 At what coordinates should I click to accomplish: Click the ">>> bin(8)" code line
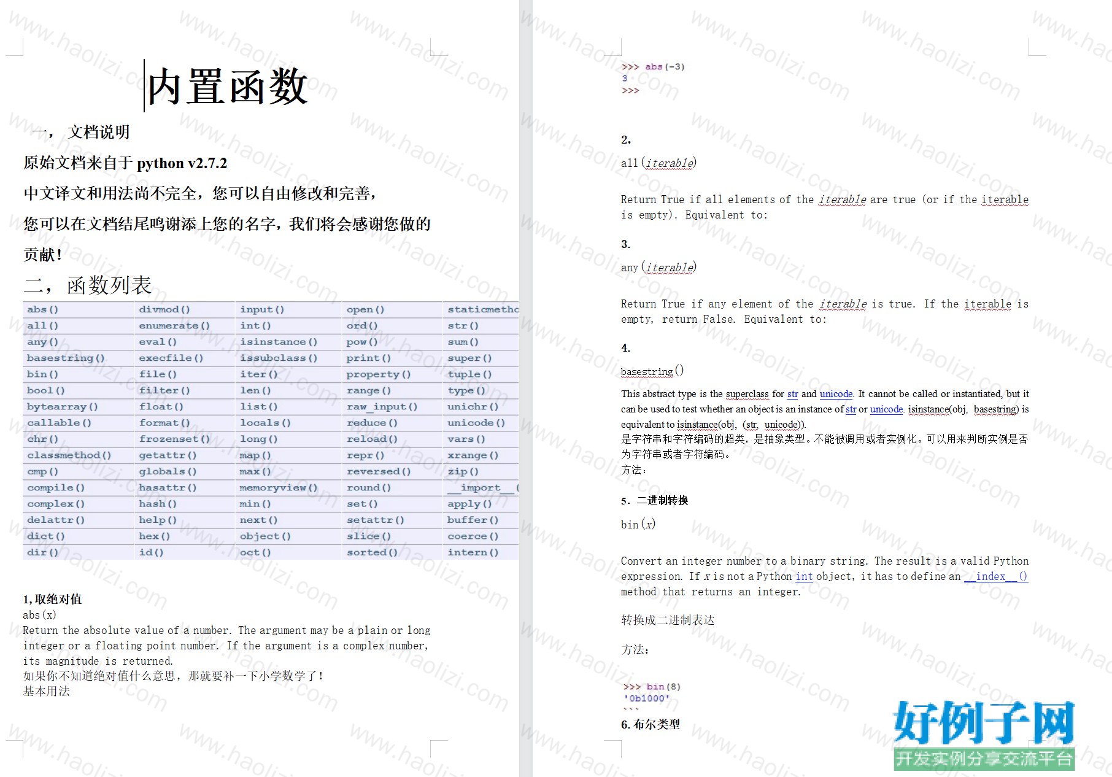point(652,687)
